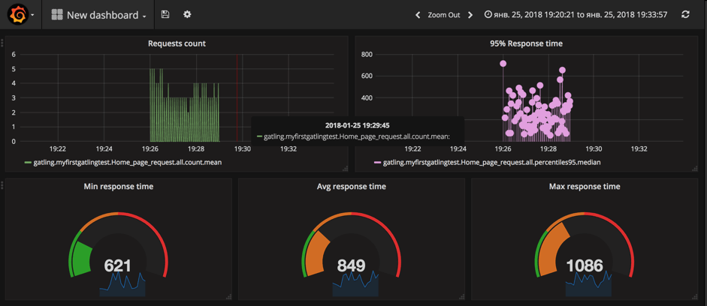
Task: Click the first row's drag handle
Action: [x=2, y=43]
